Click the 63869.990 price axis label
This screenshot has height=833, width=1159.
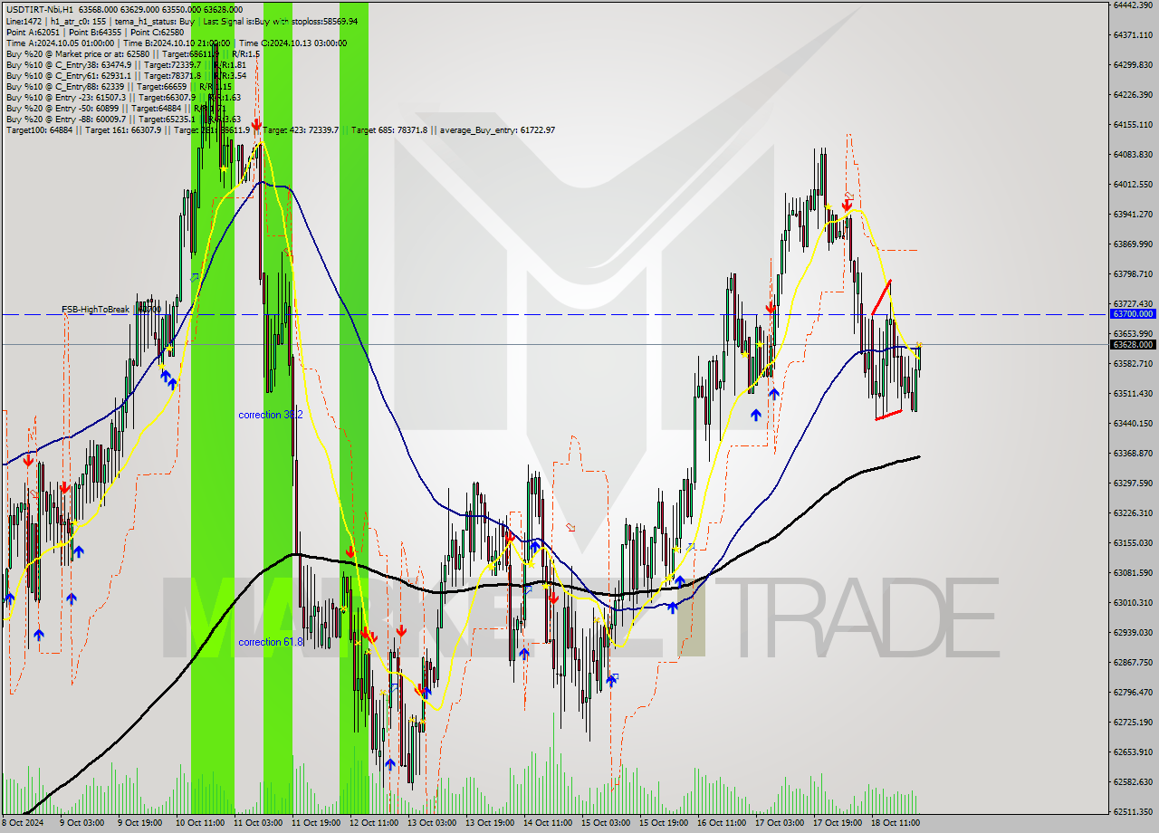pos(1133,244)
